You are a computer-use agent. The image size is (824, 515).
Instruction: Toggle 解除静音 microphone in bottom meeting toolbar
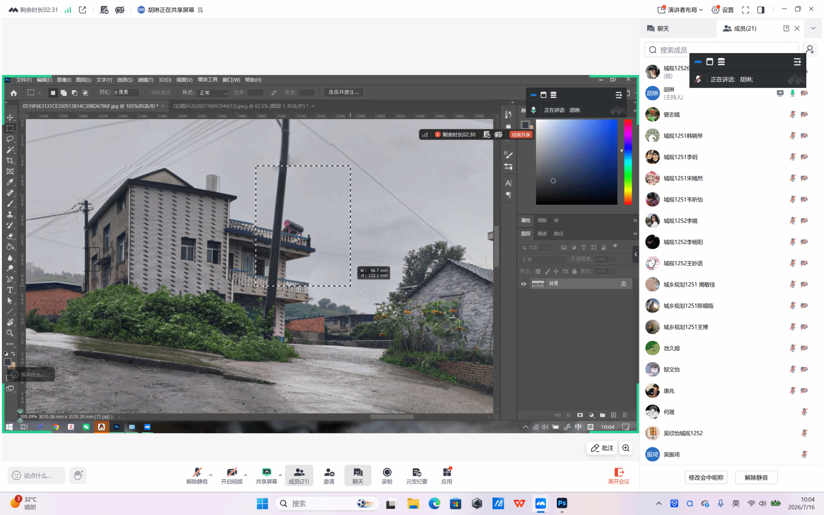click(197, 475)
